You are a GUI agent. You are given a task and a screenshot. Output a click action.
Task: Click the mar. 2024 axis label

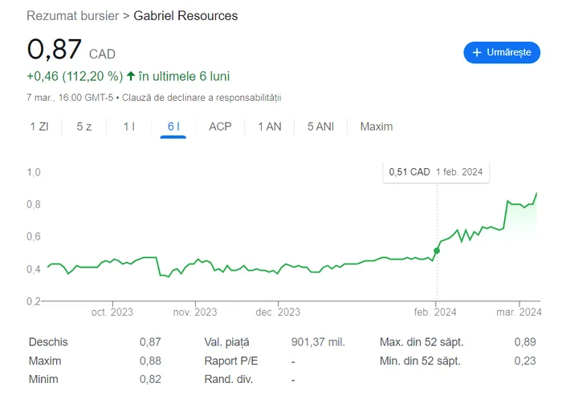(x=519, y=312)
